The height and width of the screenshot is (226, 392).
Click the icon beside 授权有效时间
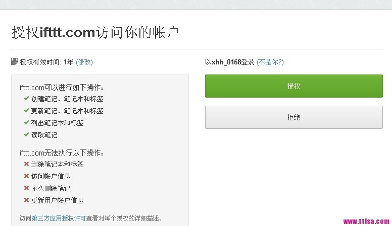click(15, 62)
